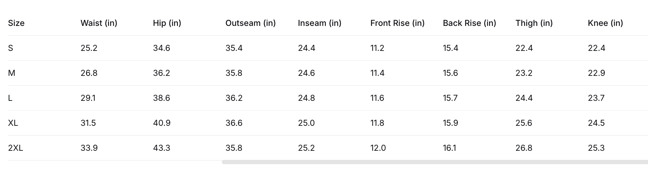Click the Waist (in) column header
The width and height of the screenshot is (648, 173).
point(99,23)
